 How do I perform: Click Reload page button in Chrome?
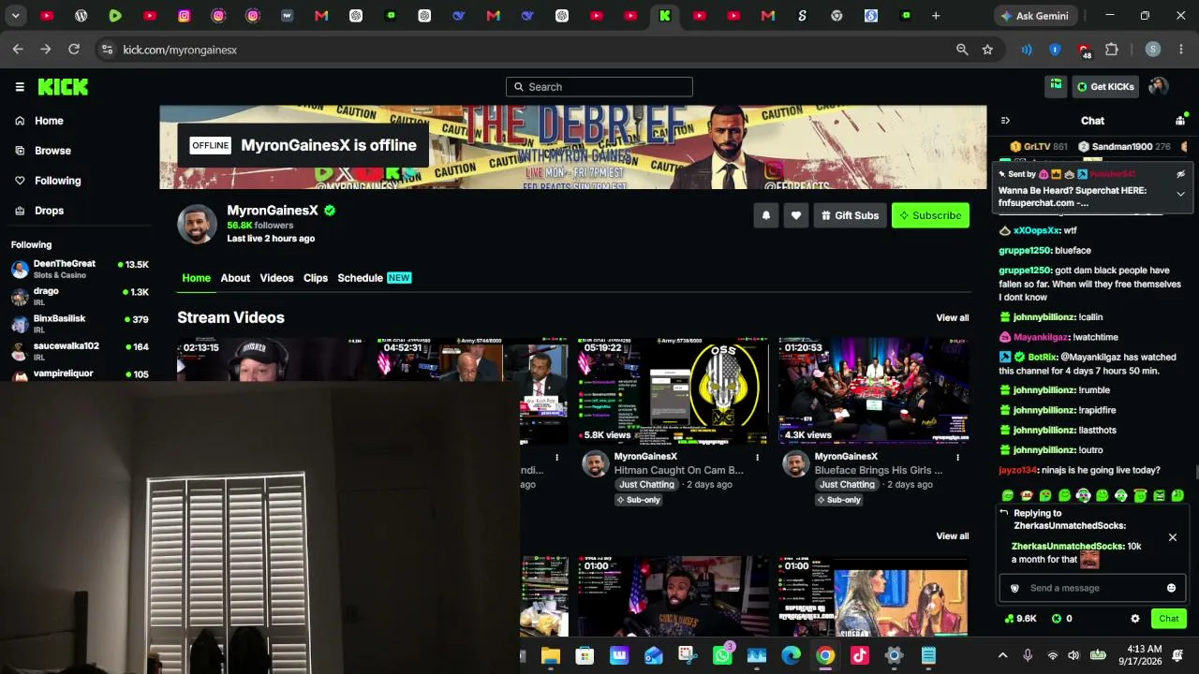pos(74,50)
